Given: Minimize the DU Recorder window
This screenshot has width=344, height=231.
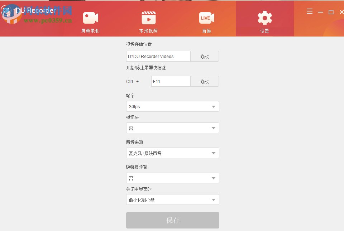Looking at the screenshot, I should point(320,12).
